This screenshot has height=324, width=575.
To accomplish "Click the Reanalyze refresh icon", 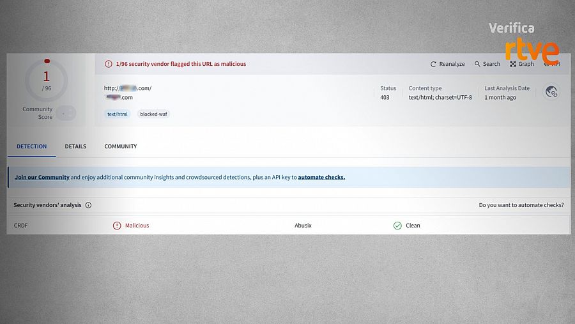I will (433, 65).
